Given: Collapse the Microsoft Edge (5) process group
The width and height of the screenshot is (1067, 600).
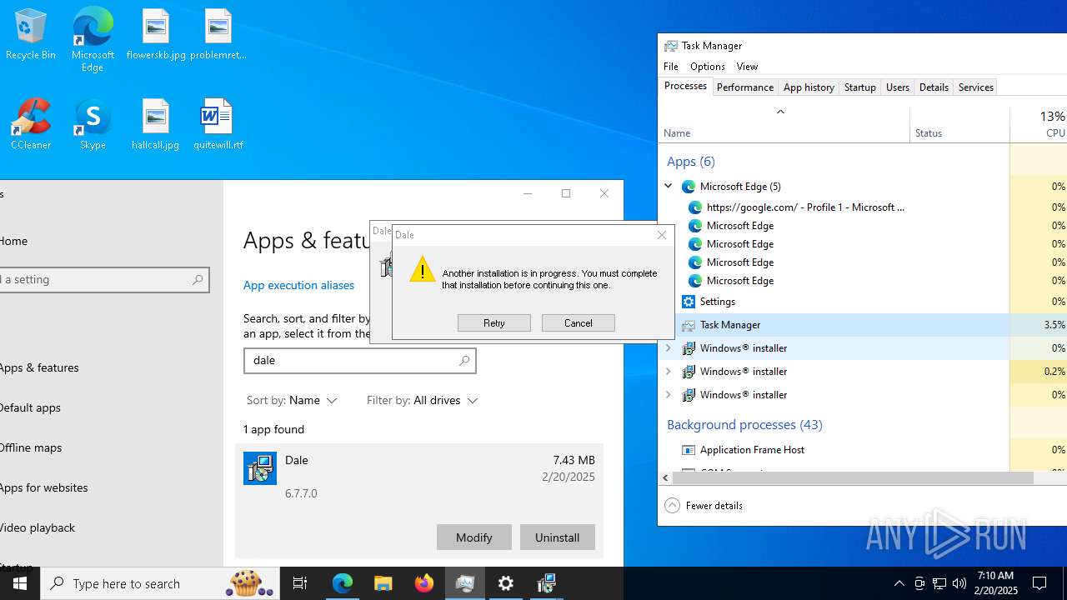Looking at the screenshot, I should tap(669, 187).
